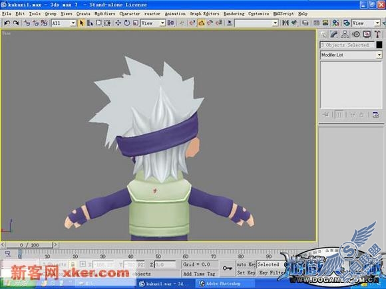
Task: Open the Rendering menu
Action: 234,14
